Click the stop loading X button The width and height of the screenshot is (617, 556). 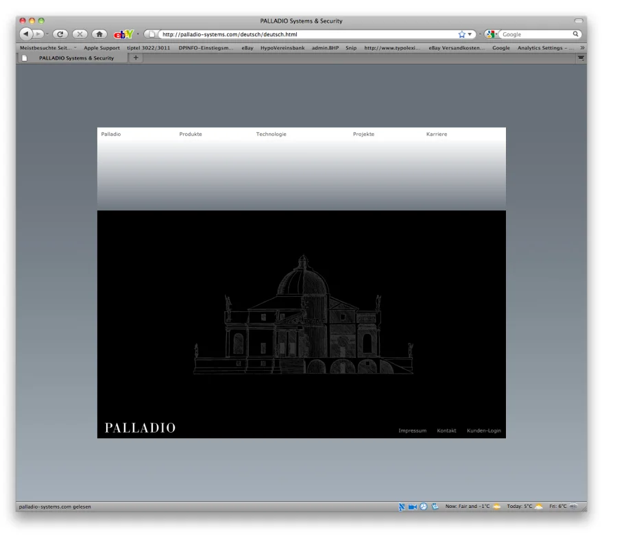(x=79, y=34)
